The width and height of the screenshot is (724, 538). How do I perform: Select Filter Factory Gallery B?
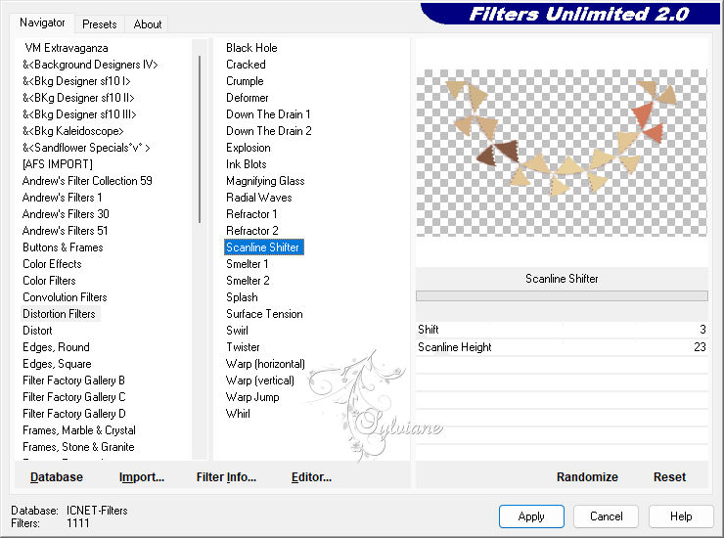(x=74, y=381)
